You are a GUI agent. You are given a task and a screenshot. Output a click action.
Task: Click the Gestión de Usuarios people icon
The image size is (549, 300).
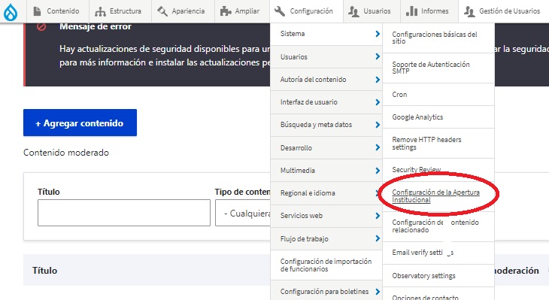(469, 11)
